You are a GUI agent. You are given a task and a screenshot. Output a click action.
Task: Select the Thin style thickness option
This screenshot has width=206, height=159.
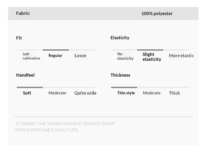point(126,93)
